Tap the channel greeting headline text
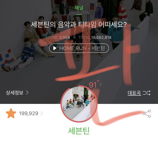 (79, 24)
